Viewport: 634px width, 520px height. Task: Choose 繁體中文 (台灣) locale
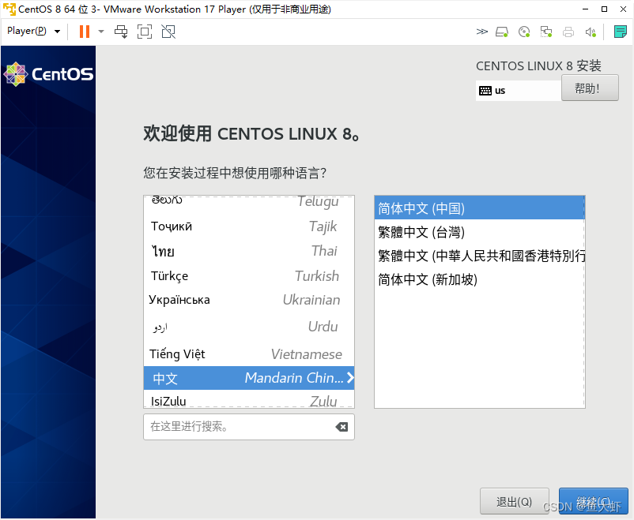point(480,232)
